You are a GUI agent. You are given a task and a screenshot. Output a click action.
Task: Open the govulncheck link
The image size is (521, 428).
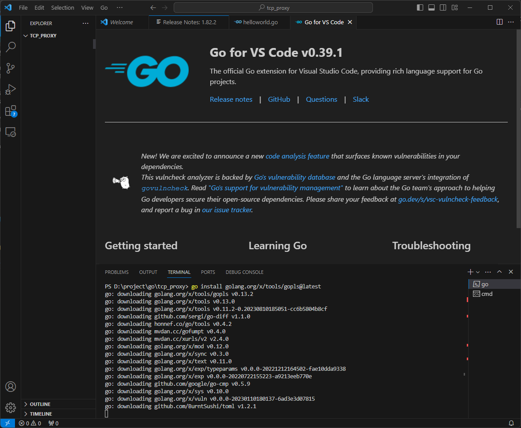tap(165, 188)
